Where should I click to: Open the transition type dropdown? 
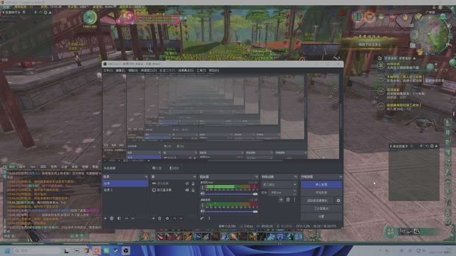coord(279,184)
